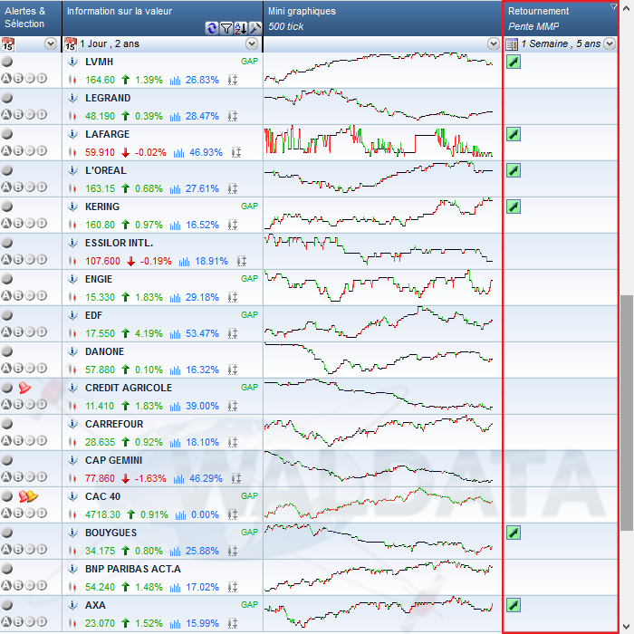The width and height of the screenshot is (634, 634).
Task: Click the vertical scrollbar thumb
Action: (627, 412)
